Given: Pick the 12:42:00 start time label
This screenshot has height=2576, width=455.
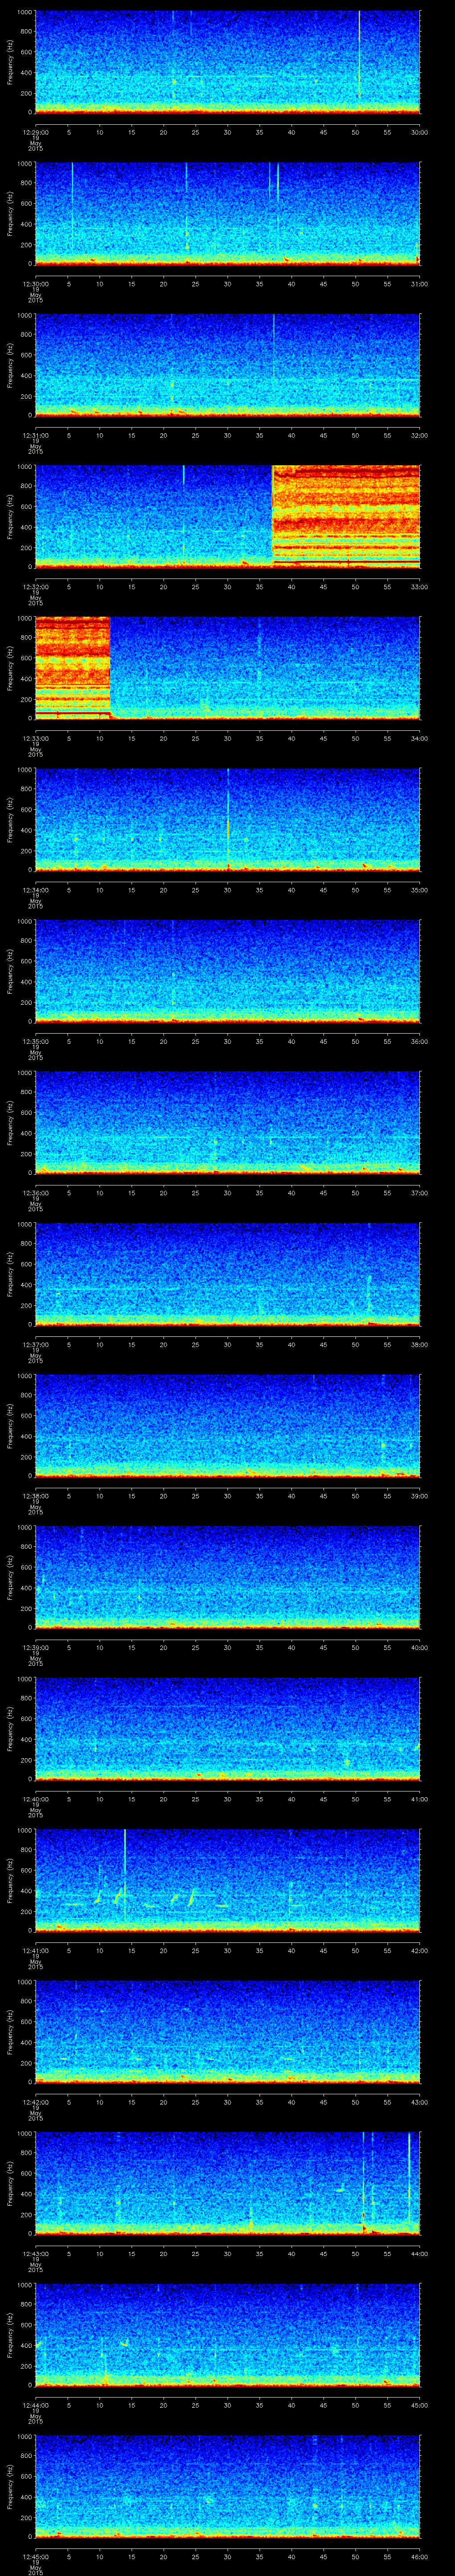Looking at the screenshot, I should tap(35, 2102).
